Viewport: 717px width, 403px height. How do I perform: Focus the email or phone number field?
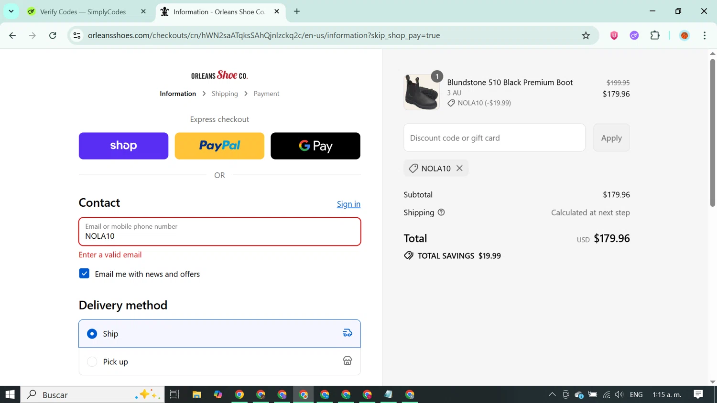tap(219, 232)
